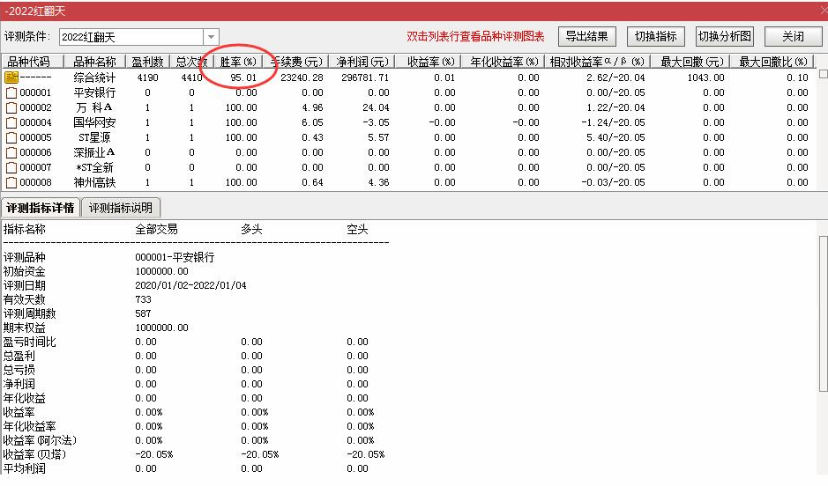Toggle checkbox for 000007 *ST全新
The height and width of the screenshot is (486, 828).
pyautogui.click(x=11, y=168)
